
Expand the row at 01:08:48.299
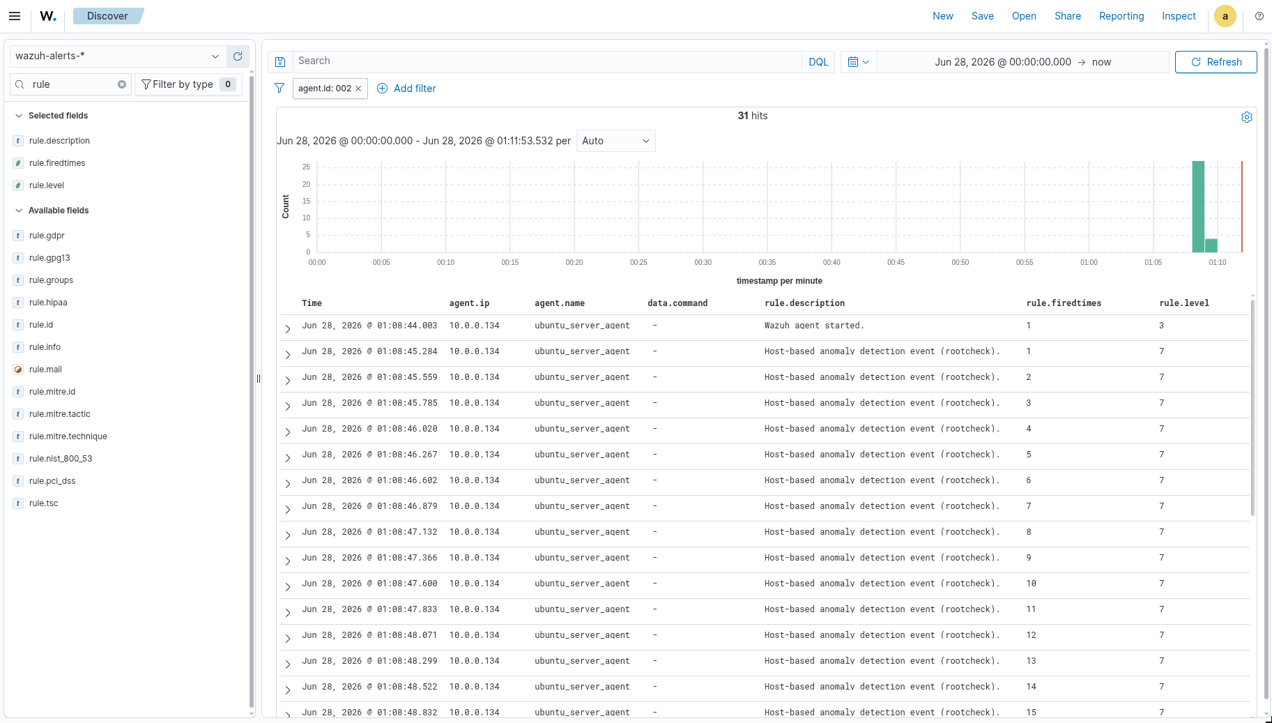[x=287, y=664]
